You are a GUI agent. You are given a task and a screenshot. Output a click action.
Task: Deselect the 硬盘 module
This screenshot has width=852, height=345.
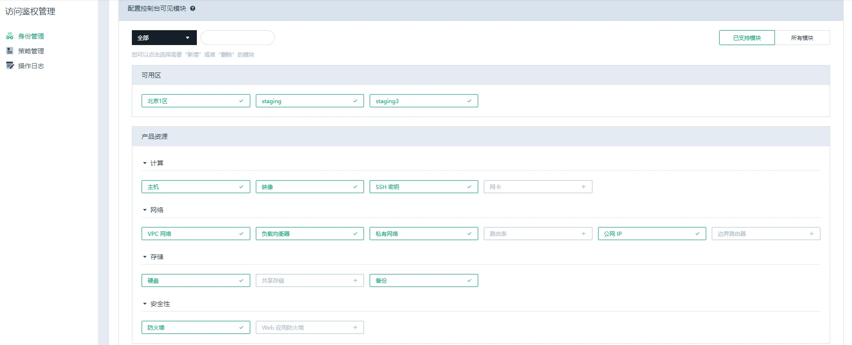[195, 280]
